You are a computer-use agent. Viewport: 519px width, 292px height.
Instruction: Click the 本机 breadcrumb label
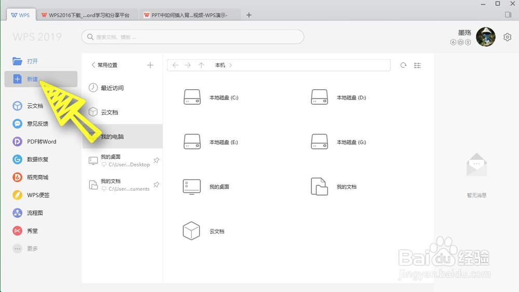(x=220, y=65)
